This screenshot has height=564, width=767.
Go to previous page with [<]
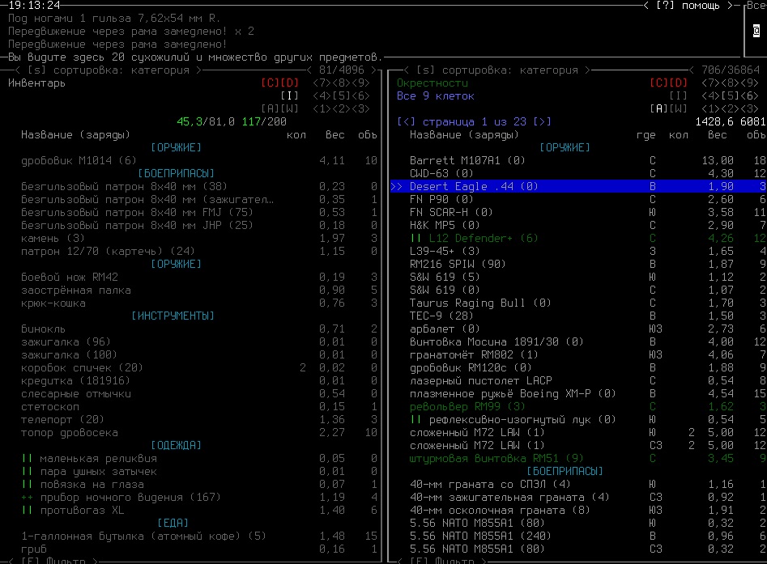pyautogui.click(x=406, y=121)
